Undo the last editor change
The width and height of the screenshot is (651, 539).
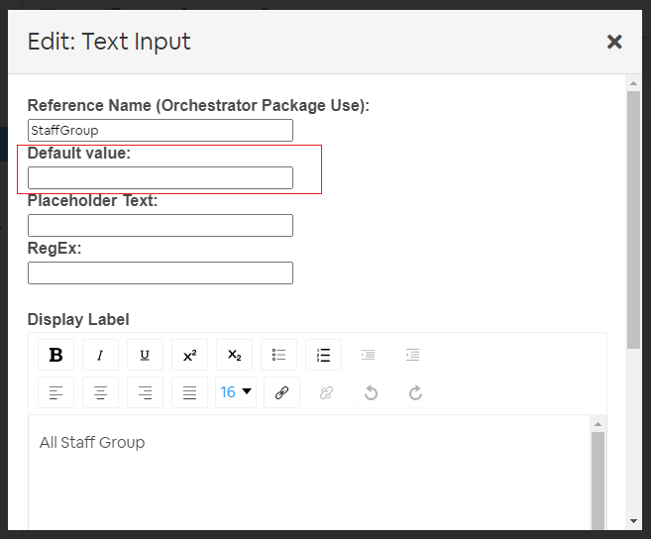click(x=372, y=392)
